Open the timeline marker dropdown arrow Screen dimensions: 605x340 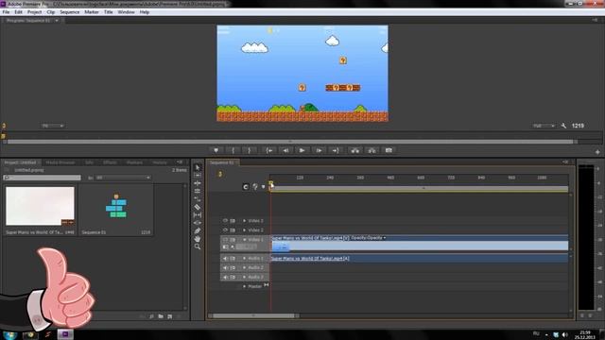[263, 187]
